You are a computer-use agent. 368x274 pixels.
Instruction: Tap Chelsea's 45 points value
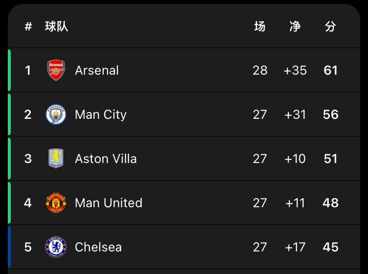click(330, 247)
